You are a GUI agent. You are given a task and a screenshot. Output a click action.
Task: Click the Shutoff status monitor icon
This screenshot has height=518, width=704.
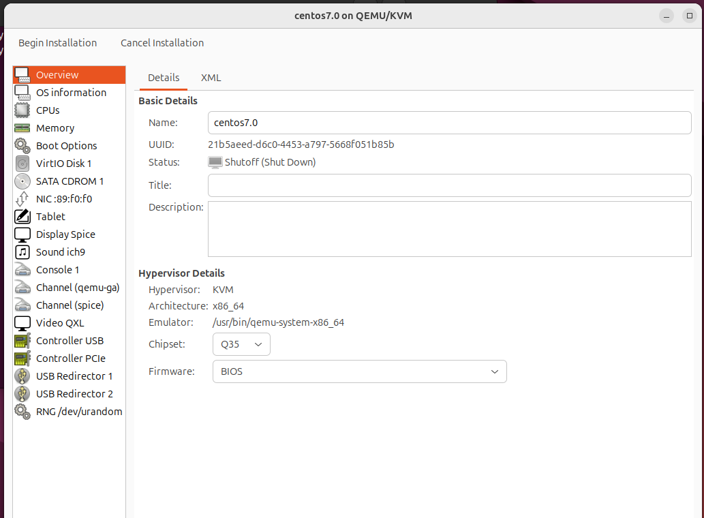tap(215, 162)
